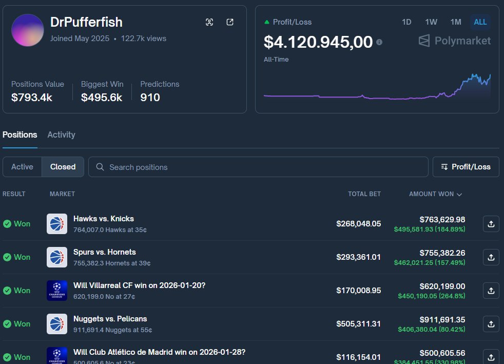Click the $911,691.35 amount won

442,320
